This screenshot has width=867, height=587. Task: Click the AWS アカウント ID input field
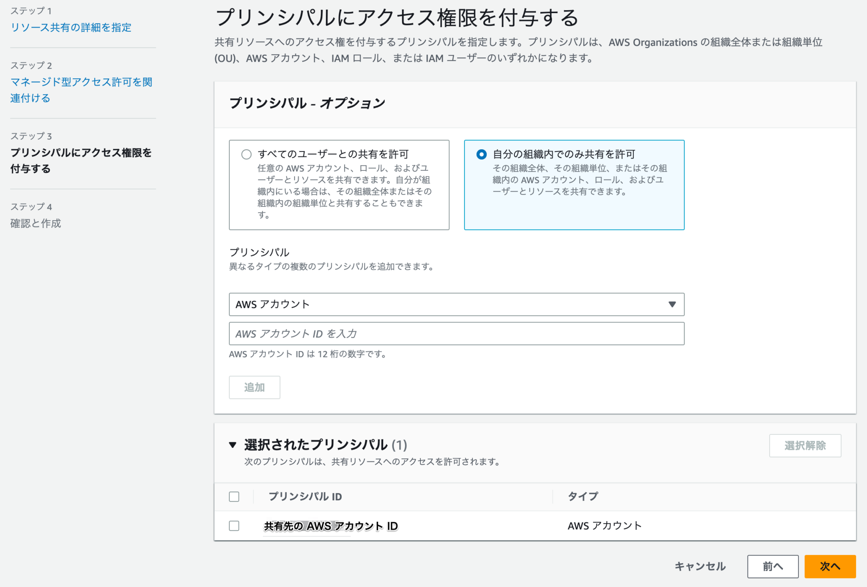point(456,334)
